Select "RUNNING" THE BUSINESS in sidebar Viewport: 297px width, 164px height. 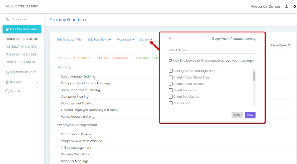(x=22, y=54)
